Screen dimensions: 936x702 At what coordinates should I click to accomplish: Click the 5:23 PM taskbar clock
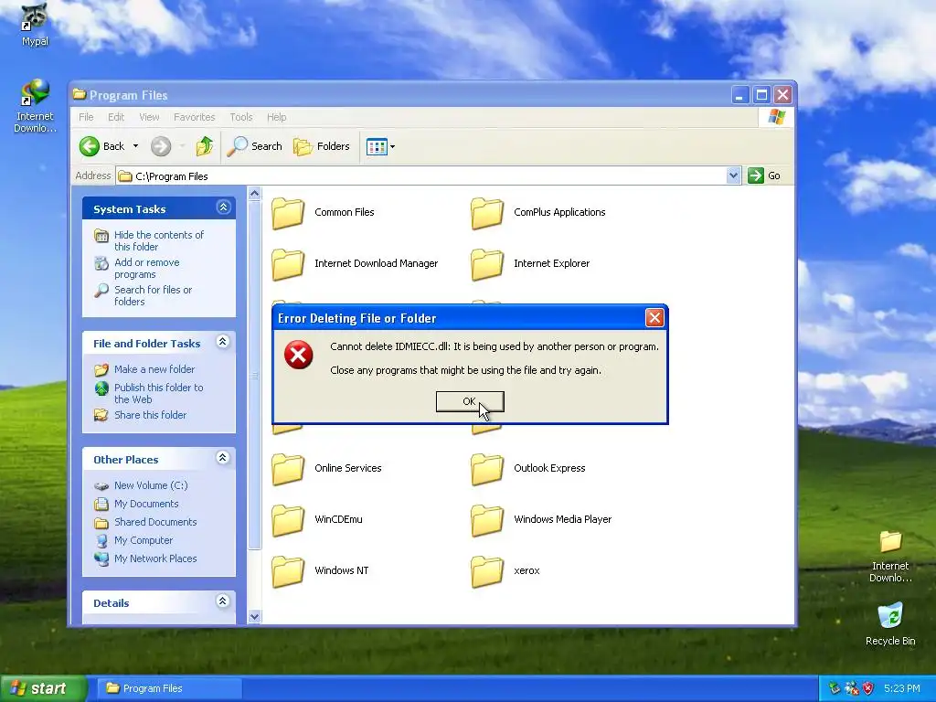tap(901, 688)
